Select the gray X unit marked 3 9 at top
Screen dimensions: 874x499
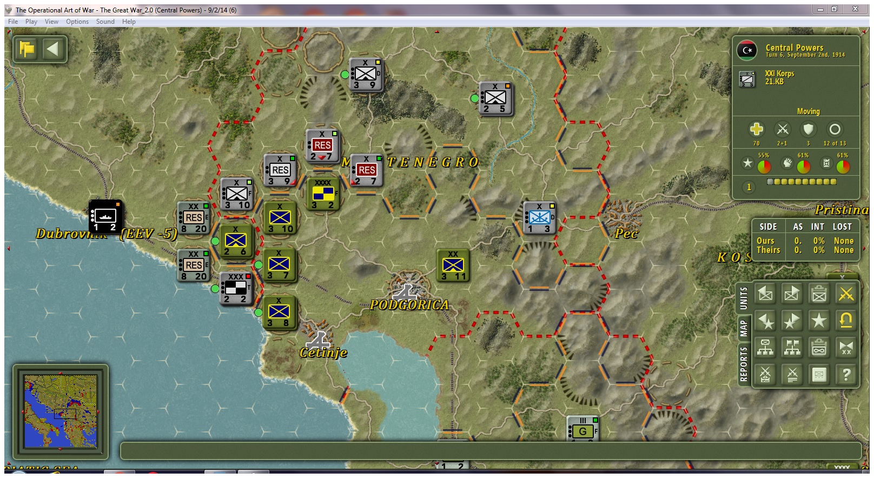[x=366, y=74]
